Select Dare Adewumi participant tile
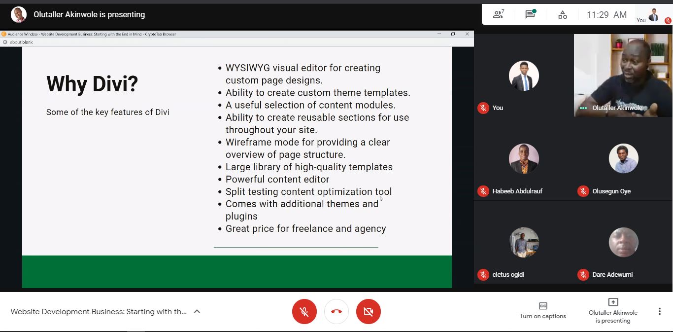The width and height of the screenshot is (673, 332). click(x=623, y=242)
